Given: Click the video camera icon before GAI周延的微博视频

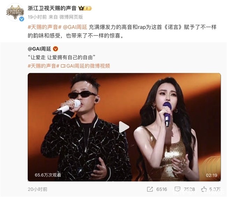Looking at the screenshot, I should point(63,66).
